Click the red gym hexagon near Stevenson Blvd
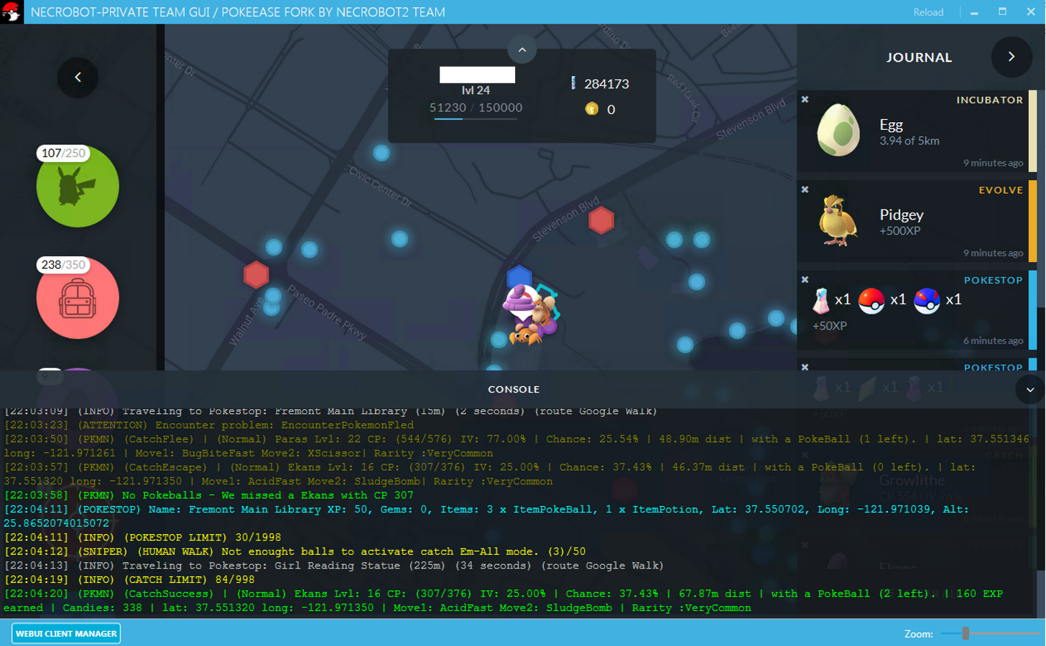The image size is (1046, 646). pyautogui.click(x=601, y=220)
